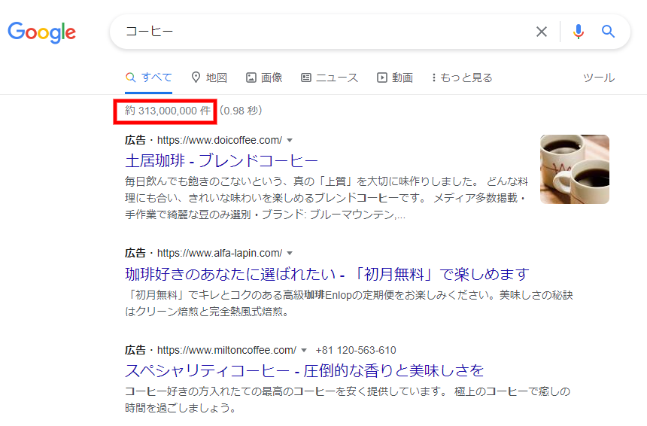The height and width of the screenshot is (426, 647).
Task: Open 珈琲好きのあなたに選ばれたい ad link
Action: (327, 274)
